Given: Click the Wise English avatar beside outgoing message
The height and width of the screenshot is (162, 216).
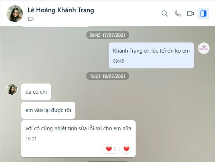Looking at the screenshot, I should [x=203, y=48].
